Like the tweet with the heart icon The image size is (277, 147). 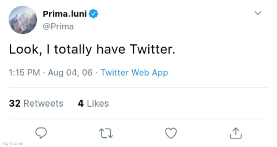point(171,133)
